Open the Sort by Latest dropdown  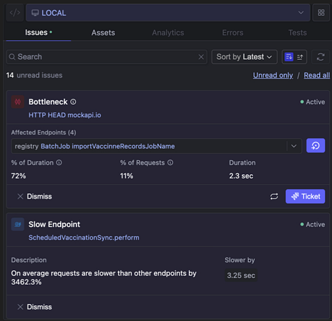(x=244, y=57)
